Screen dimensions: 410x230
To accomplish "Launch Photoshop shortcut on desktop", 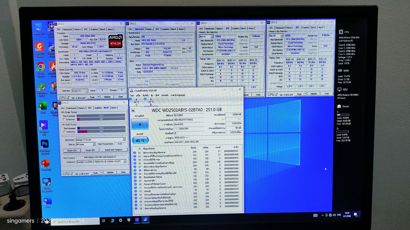I will tap(45, 147).
